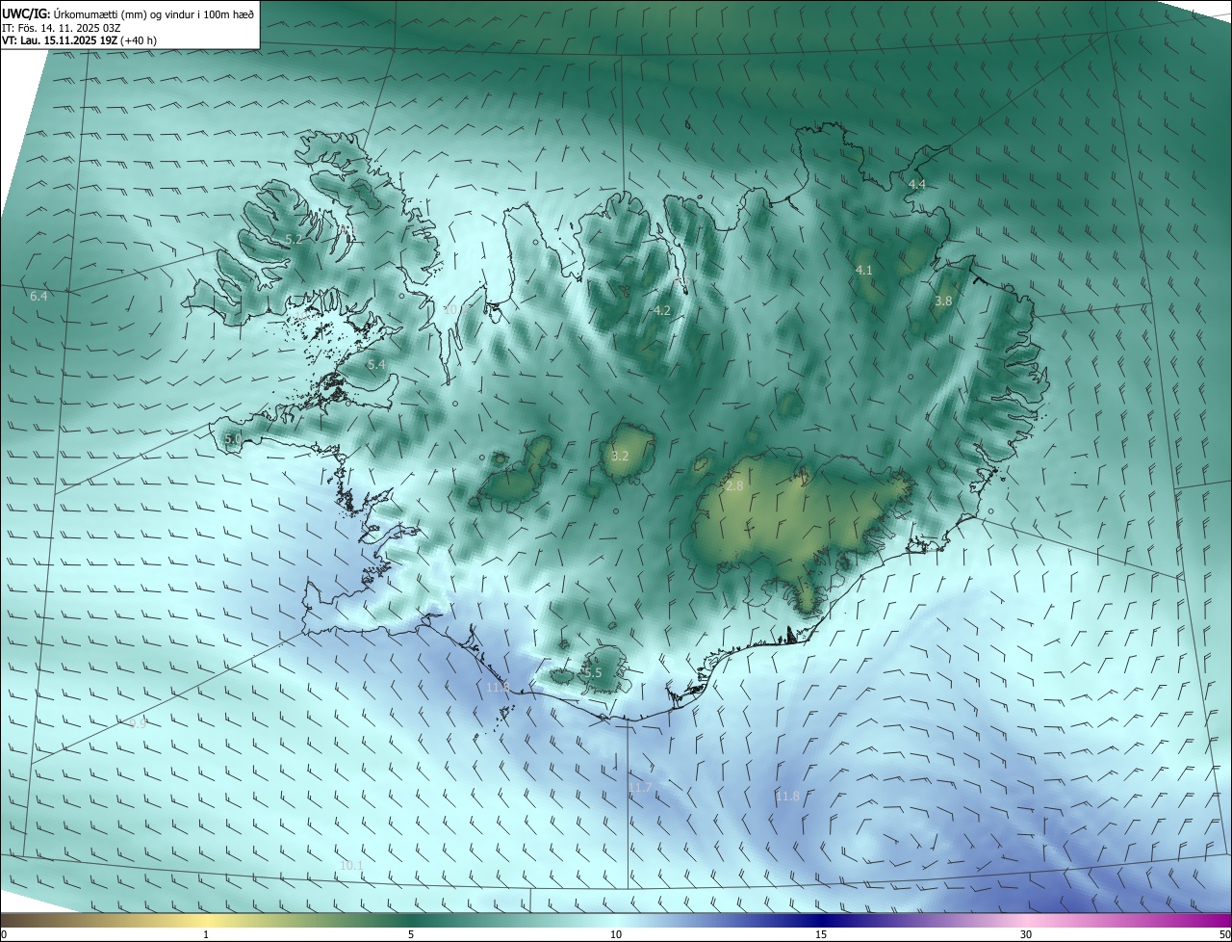Click the 5.4 value label on the map
1232x942 pixels.
pyautogui.click(x=376, y=365)
